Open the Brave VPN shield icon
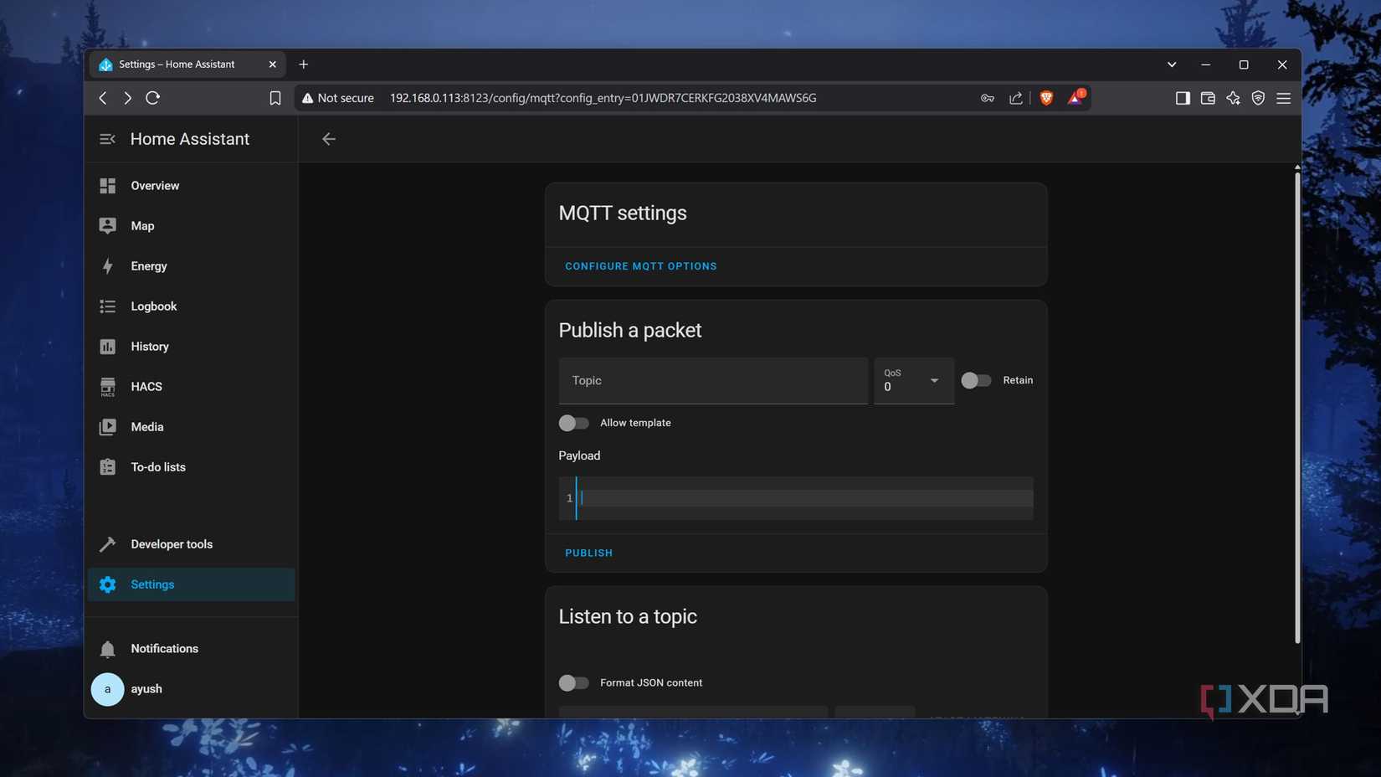This screenshot has height=777, width=1381. pos(1258,98)
